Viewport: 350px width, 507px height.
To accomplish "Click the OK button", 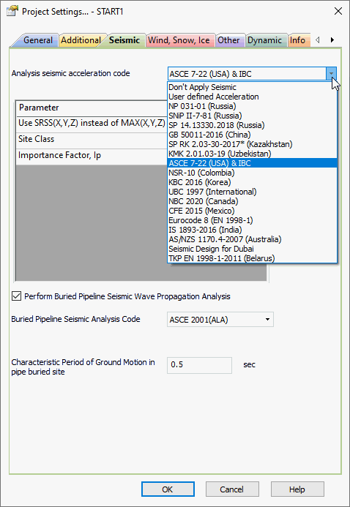I will [168, 489].
